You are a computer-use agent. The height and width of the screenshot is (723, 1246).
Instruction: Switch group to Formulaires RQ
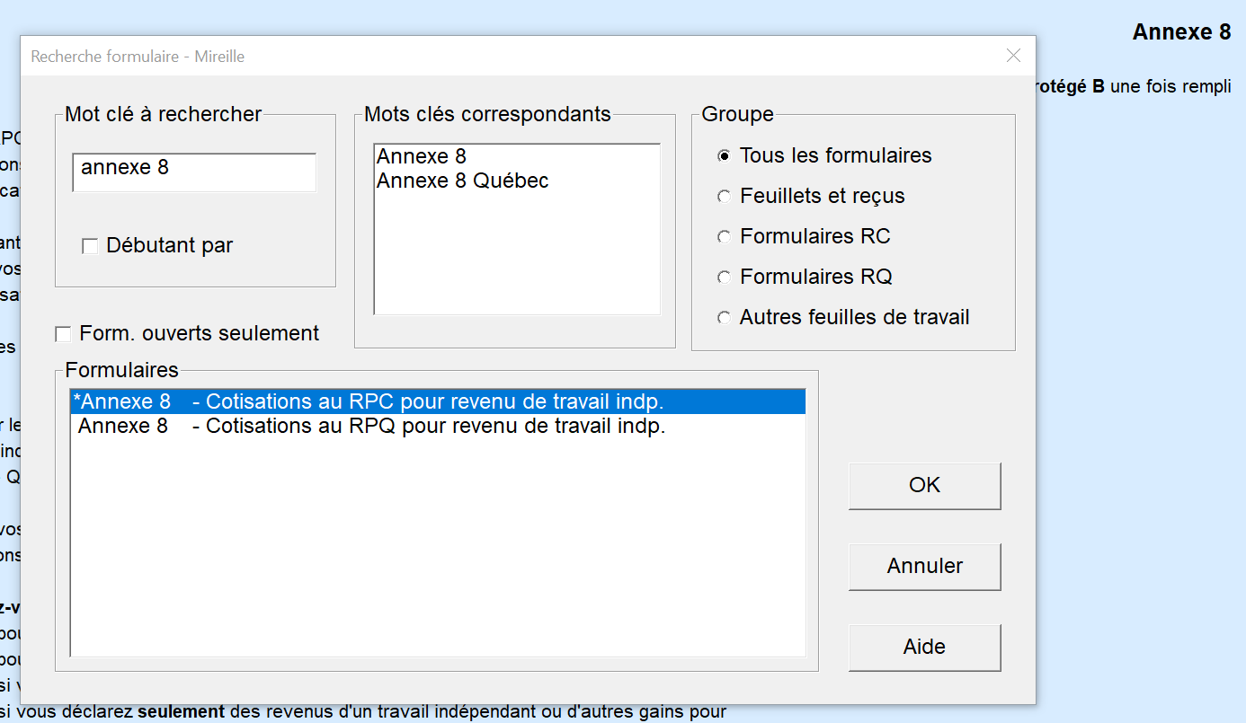(x=724, y=278)
